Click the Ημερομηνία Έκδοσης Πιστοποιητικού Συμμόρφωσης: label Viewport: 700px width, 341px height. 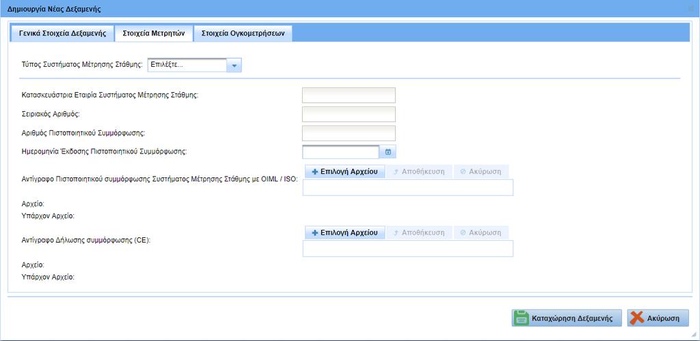pyautogui.click(x=104, y=151)
